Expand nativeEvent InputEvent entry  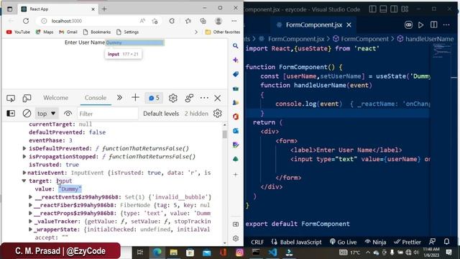24,173
